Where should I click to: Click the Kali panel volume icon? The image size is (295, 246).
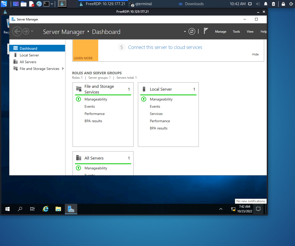click(258, 4)
